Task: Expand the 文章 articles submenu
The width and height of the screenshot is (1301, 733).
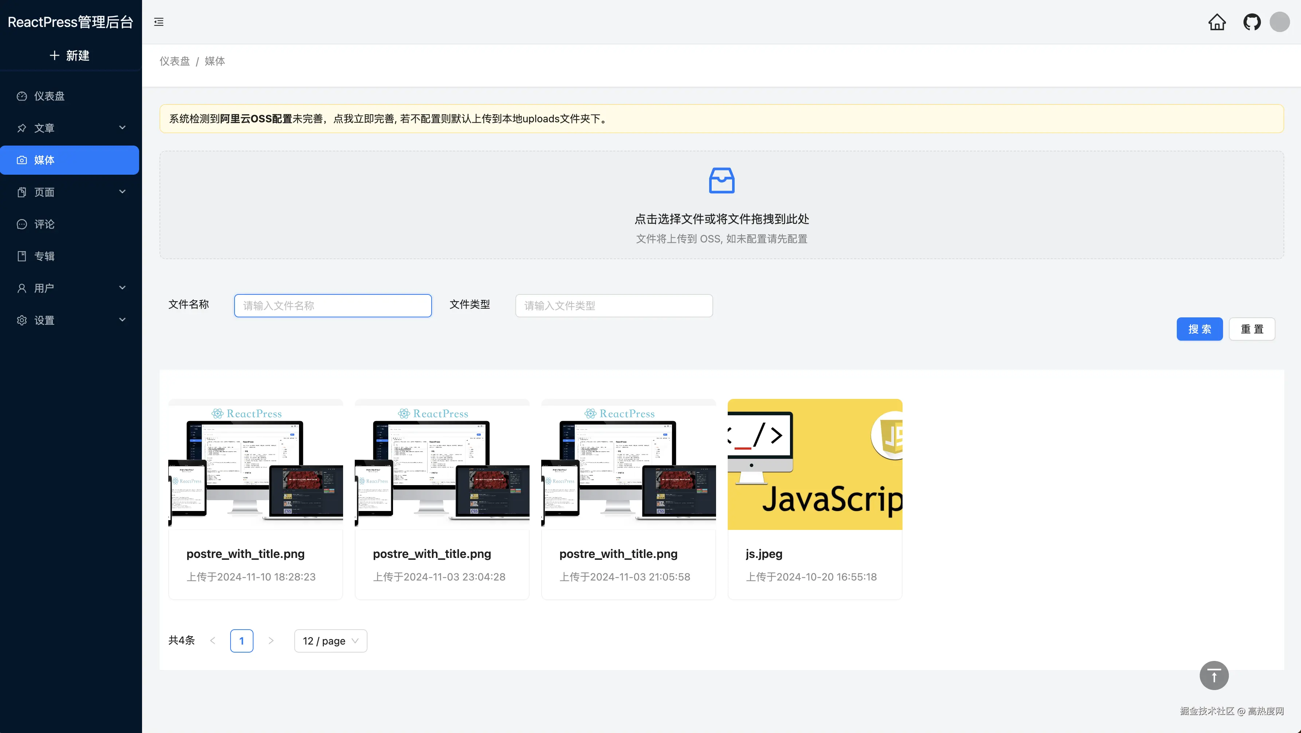Action: pyautogui.click(x=122, y=128)
